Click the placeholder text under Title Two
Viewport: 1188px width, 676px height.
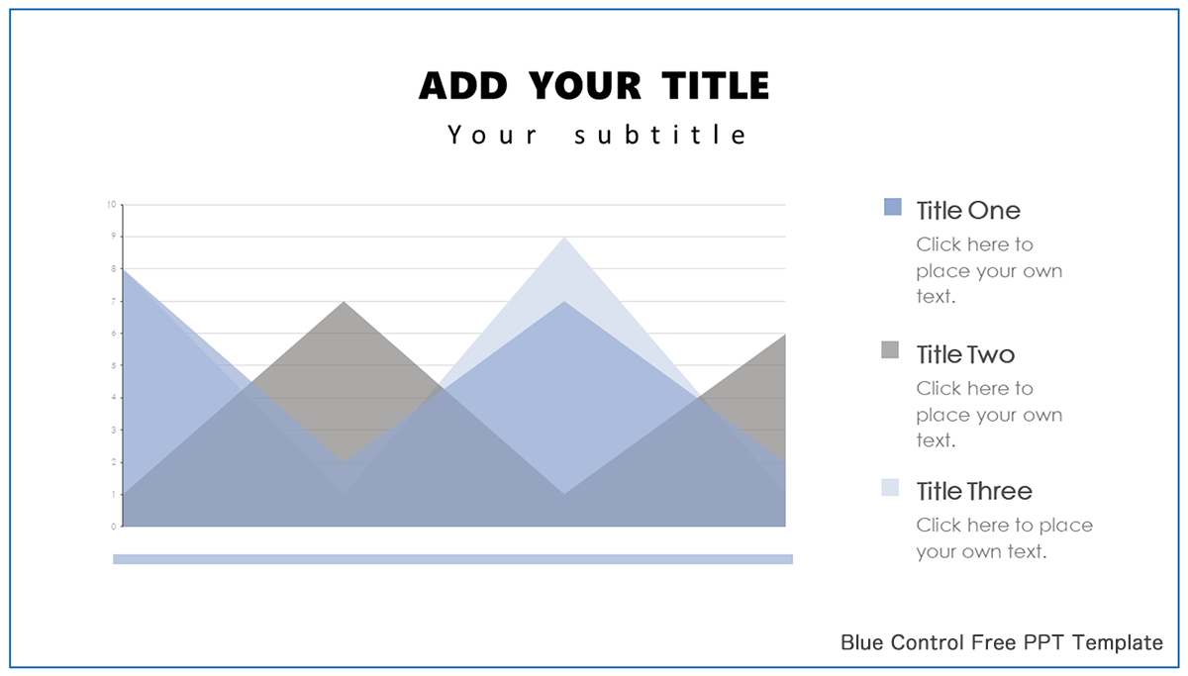point(988,415)
